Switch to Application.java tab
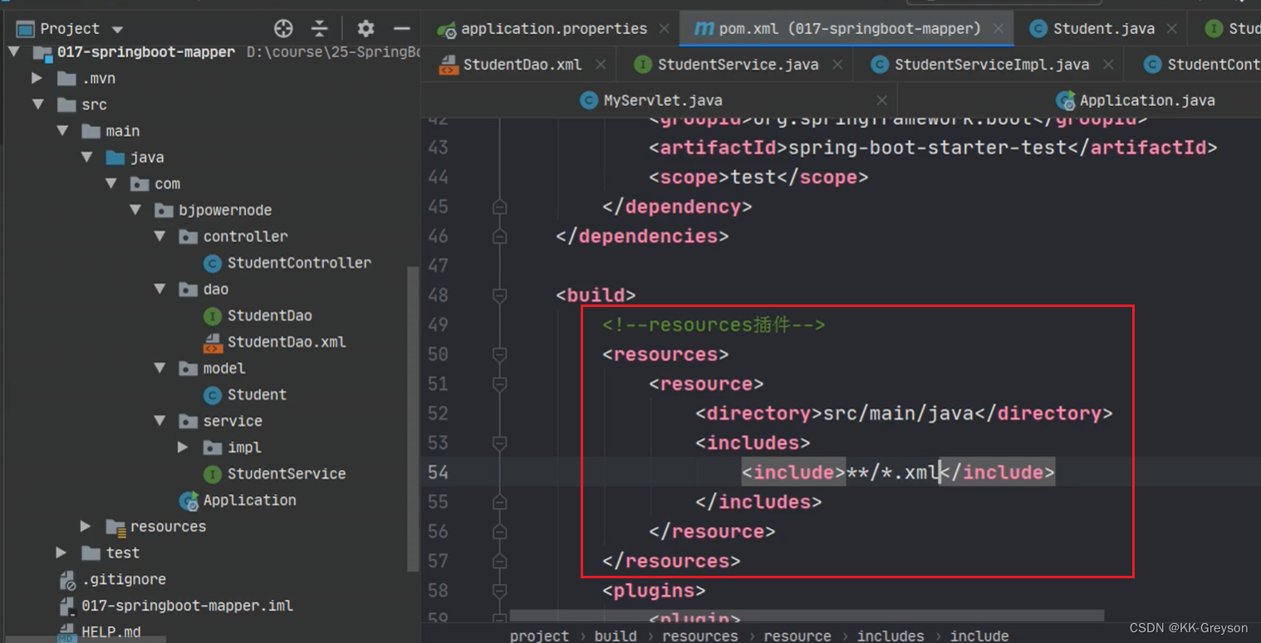This screenshot has height=643, width=1261. pos(1147,100)
